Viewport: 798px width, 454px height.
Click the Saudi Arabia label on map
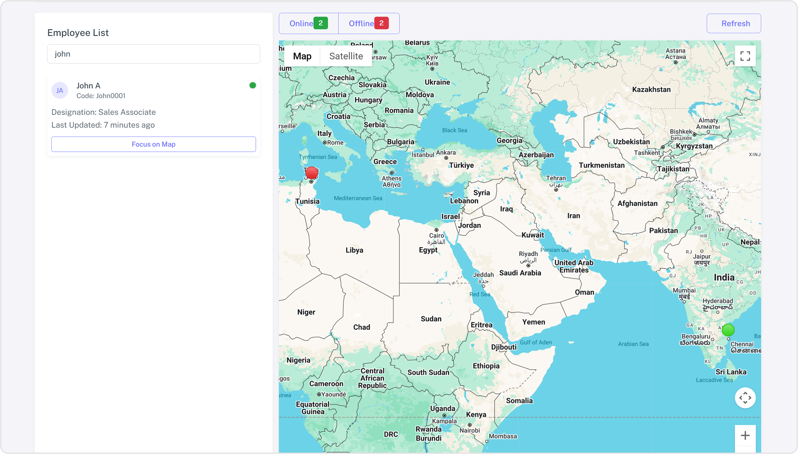coord(520,273)
